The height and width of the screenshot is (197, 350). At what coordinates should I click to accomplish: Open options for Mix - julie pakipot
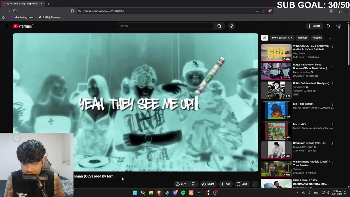point(333,104)
